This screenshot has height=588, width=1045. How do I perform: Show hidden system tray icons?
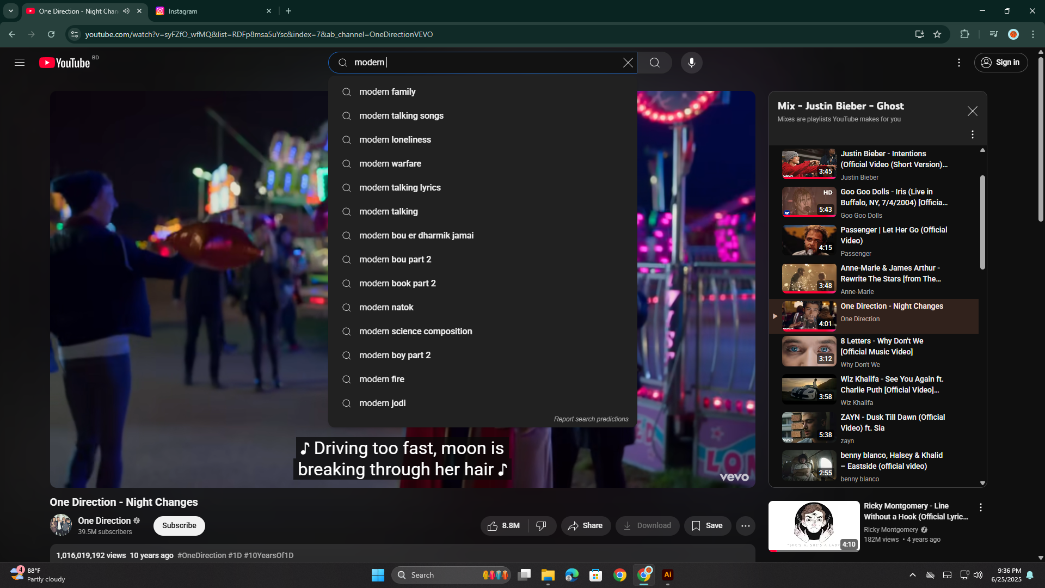pos(913,575)
